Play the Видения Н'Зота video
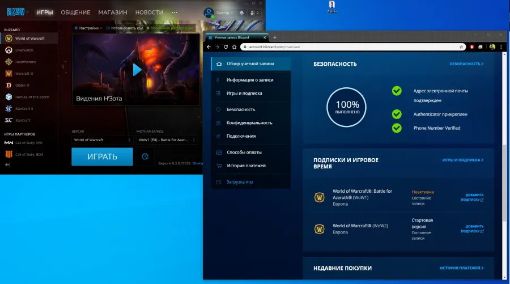The width and height of the screenshot is (510, 284). pos(137,70)
